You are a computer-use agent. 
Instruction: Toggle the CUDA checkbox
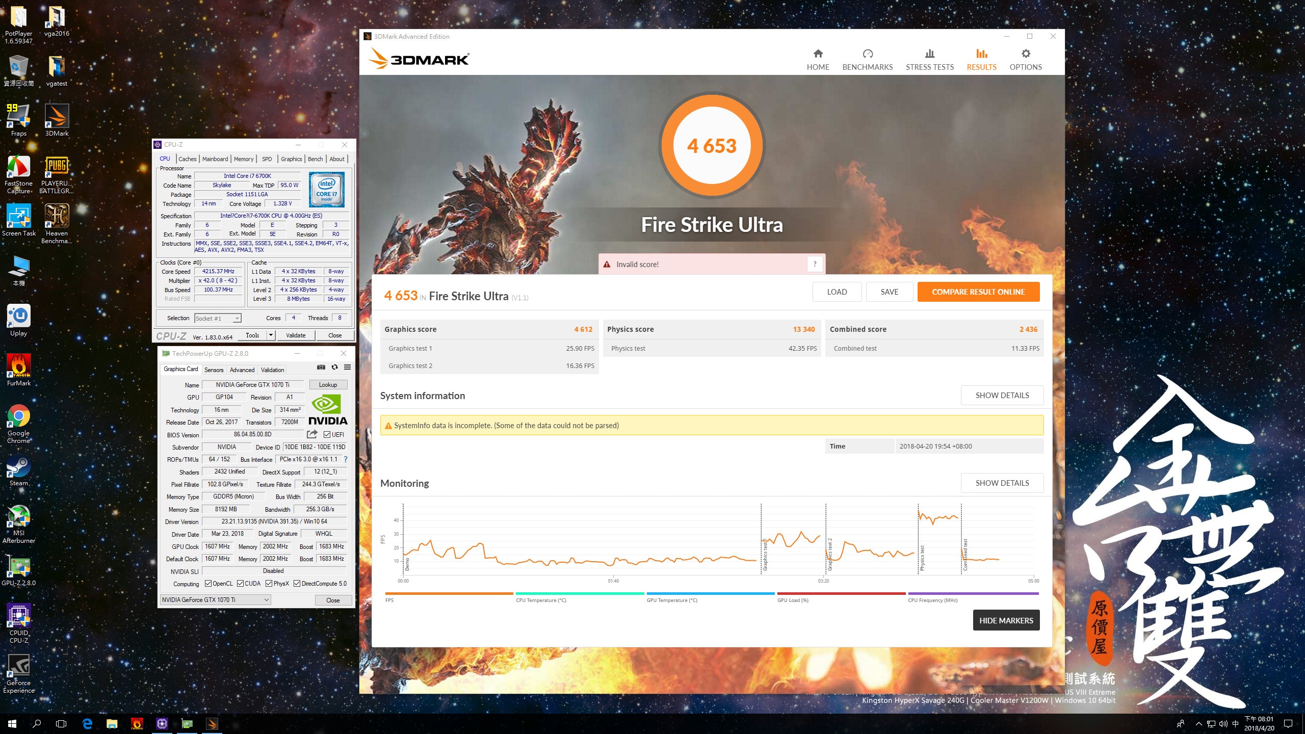[x=240, y=584]
